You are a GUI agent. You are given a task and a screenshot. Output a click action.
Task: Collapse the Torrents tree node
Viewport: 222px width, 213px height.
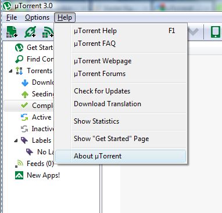(11, 71)
